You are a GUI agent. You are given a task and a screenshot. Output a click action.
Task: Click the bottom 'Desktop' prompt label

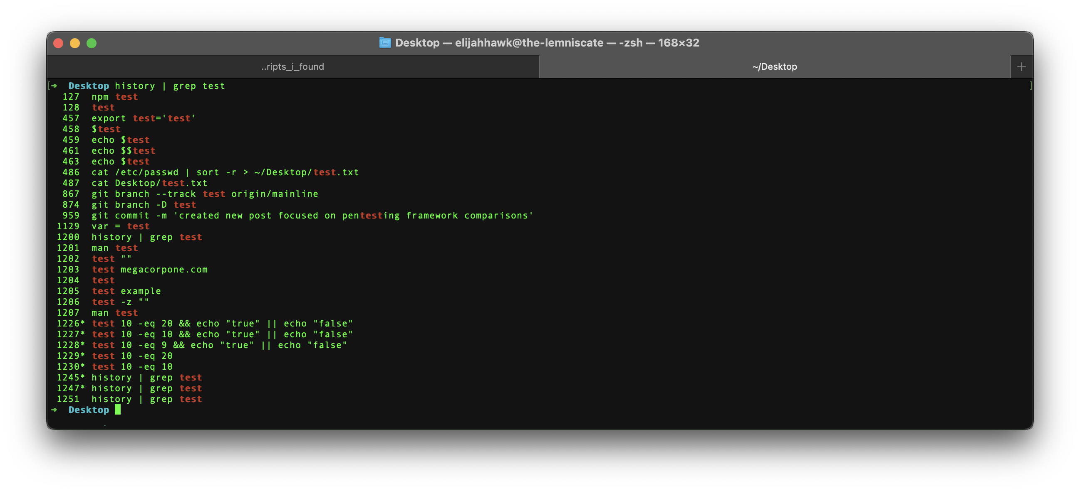89,410
